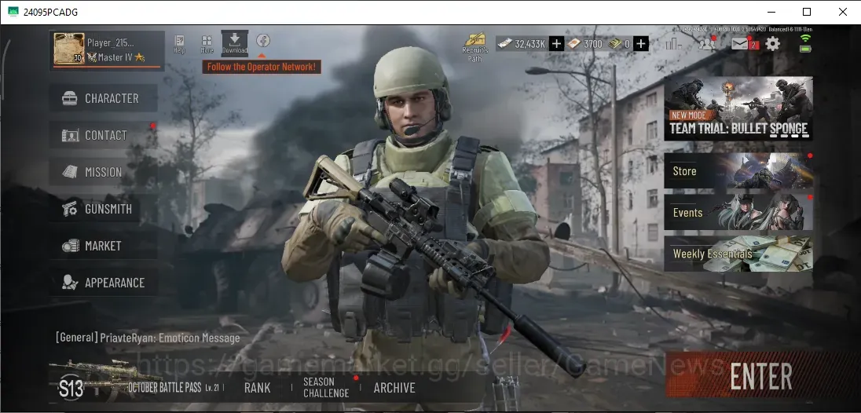Open the MISSION menu
The width and height of the screenshot is (861, 413).
[104, 172]
